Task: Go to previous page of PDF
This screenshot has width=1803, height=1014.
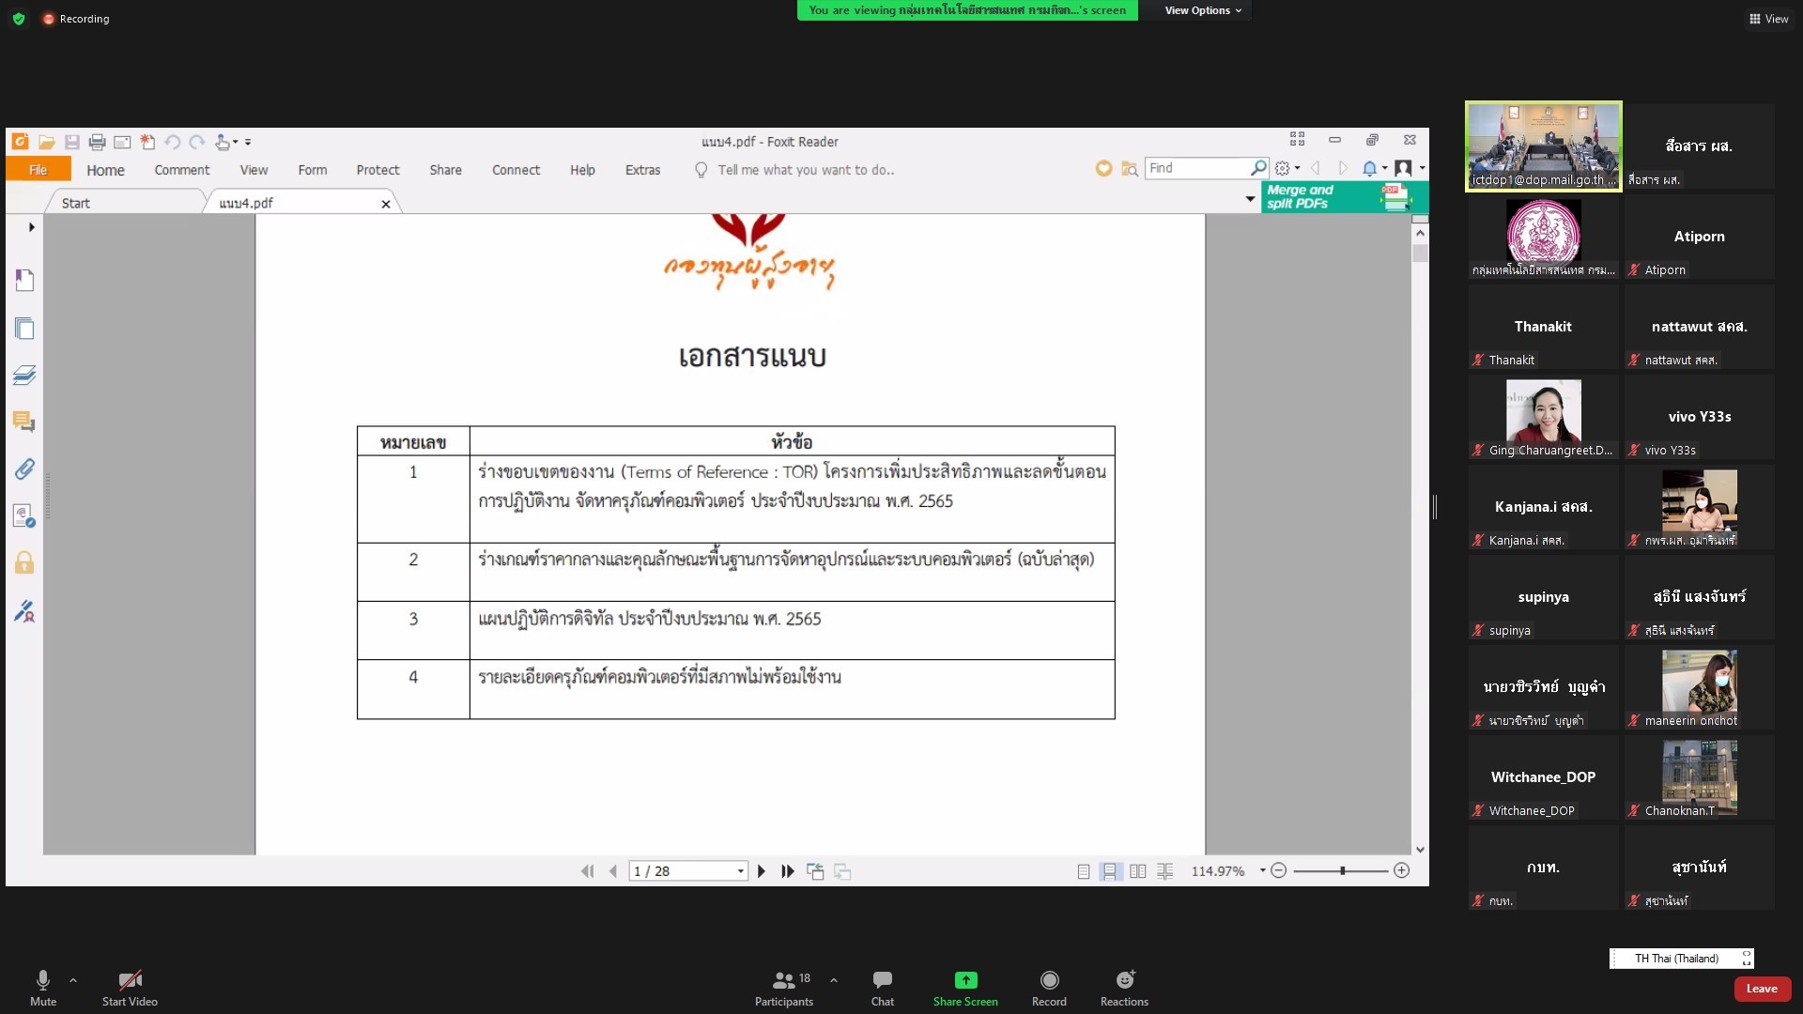Action: coord(613,871)
